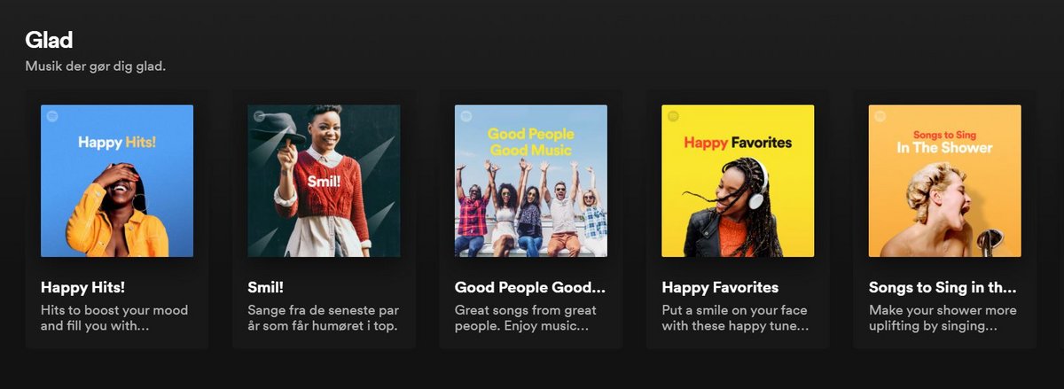1064x389 pixels.
Task: Click the Happy Favorites title text
Action: coord(720,287)
